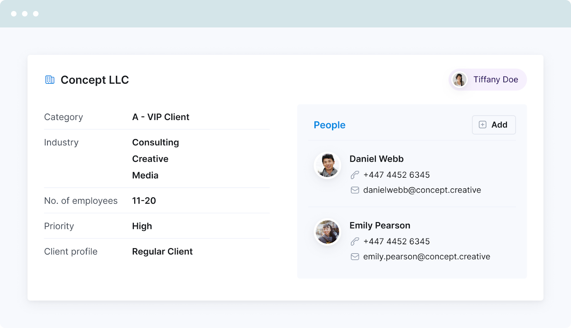Click the email danielwebb@concept.creative
571x328 pixels.
[x=422, y=190]
